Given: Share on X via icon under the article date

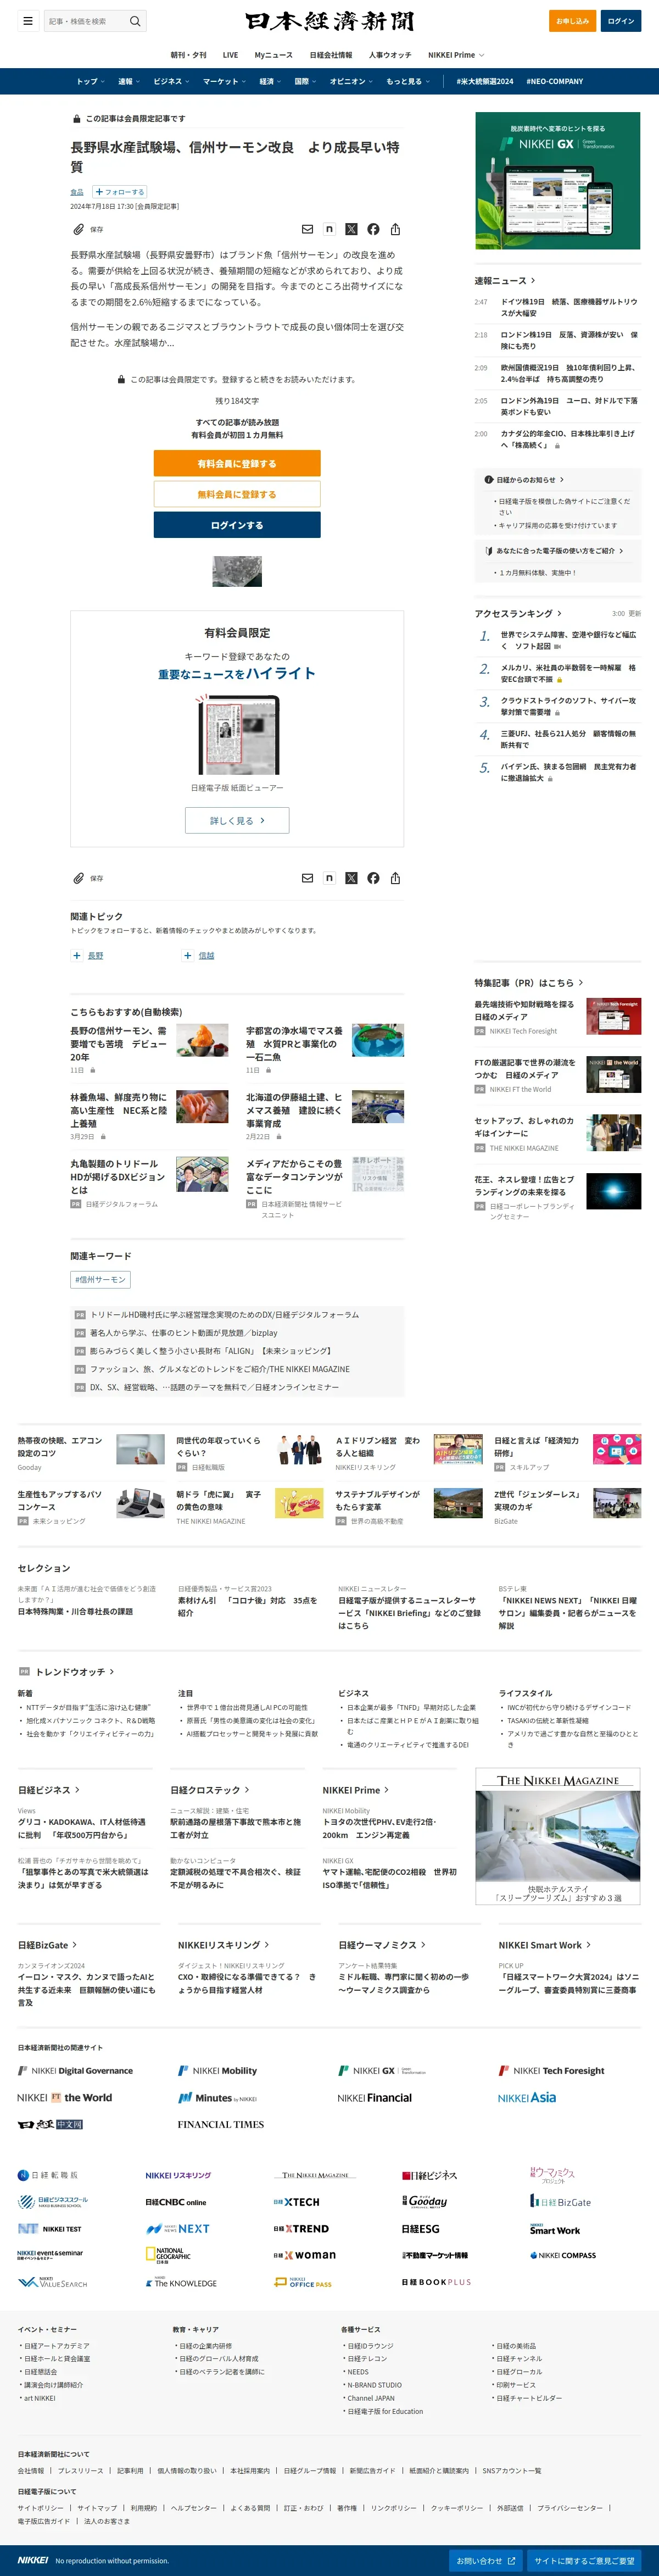Looking at the screenshot, I should coord(351,229).
